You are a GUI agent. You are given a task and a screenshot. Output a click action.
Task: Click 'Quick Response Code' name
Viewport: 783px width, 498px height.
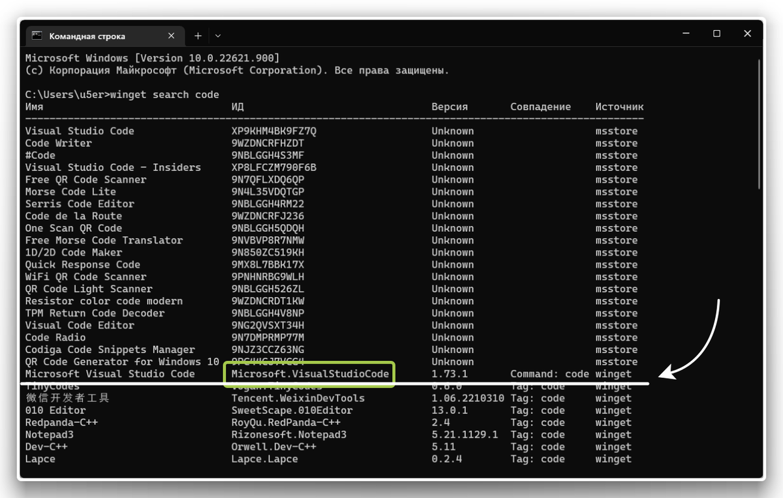click(x=83, y=264)
